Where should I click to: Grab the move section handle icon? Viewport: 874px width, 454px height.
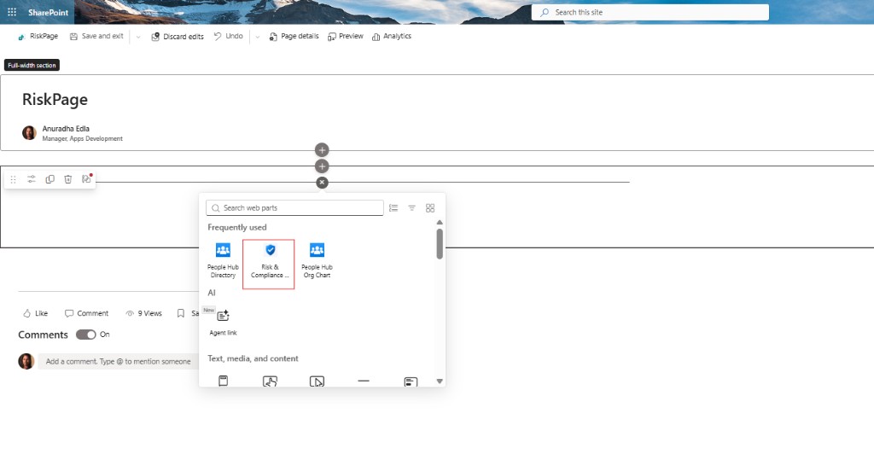pos(14,179)
